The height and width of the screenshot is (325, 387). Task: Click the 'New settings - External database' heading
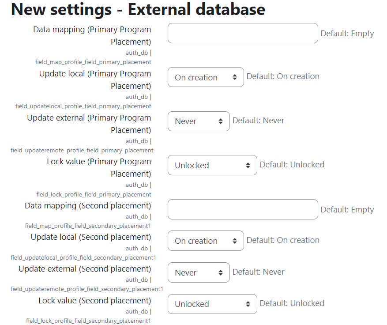pyautogui.click(x=138, y=9)
